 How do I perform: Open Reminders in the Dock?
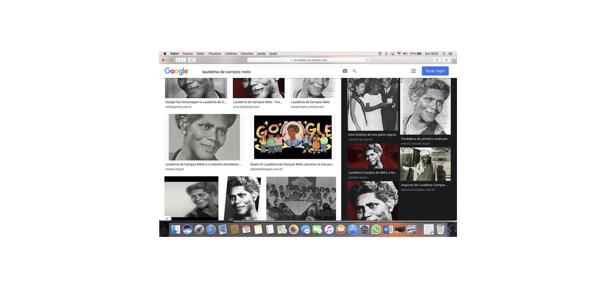[270, 229]
